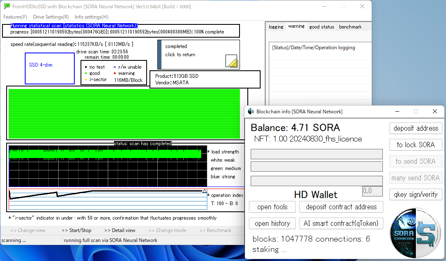Click the NFT 20240830_fhs_licence text
Image resolution: width=446 pixels, height=261 pixels.
(308, 139)
